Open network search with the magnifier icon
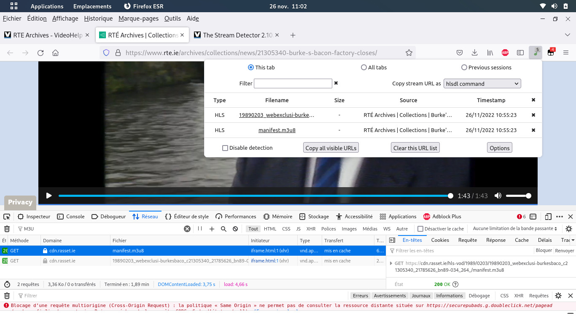Image resolution: width=576 pixels, height=323 pixels. pos(223,229)
